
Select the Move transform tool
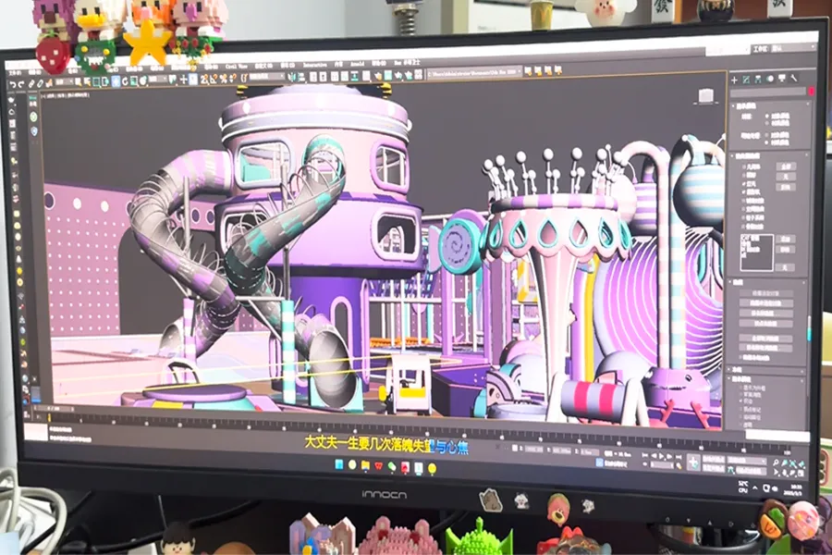(116, 81)
